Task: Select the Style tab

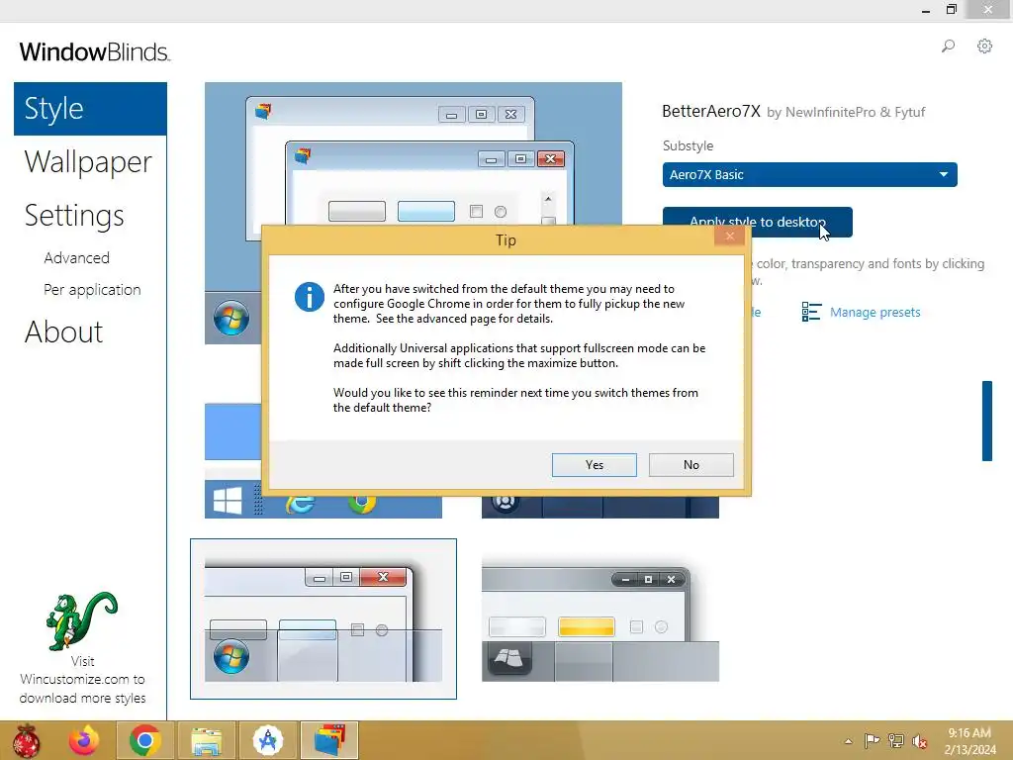Action: point(90,109)
